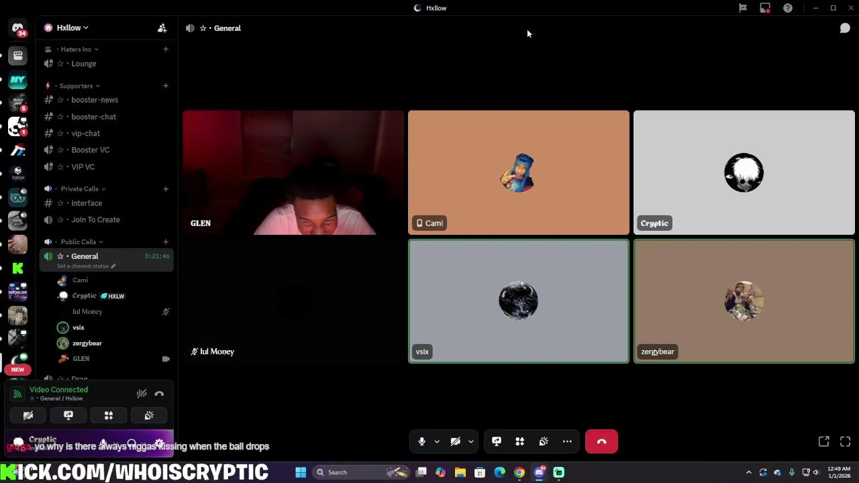The image size is (859, 483).
Task: Toggle noise suppression in voice panel
Action: click(142, 394)
